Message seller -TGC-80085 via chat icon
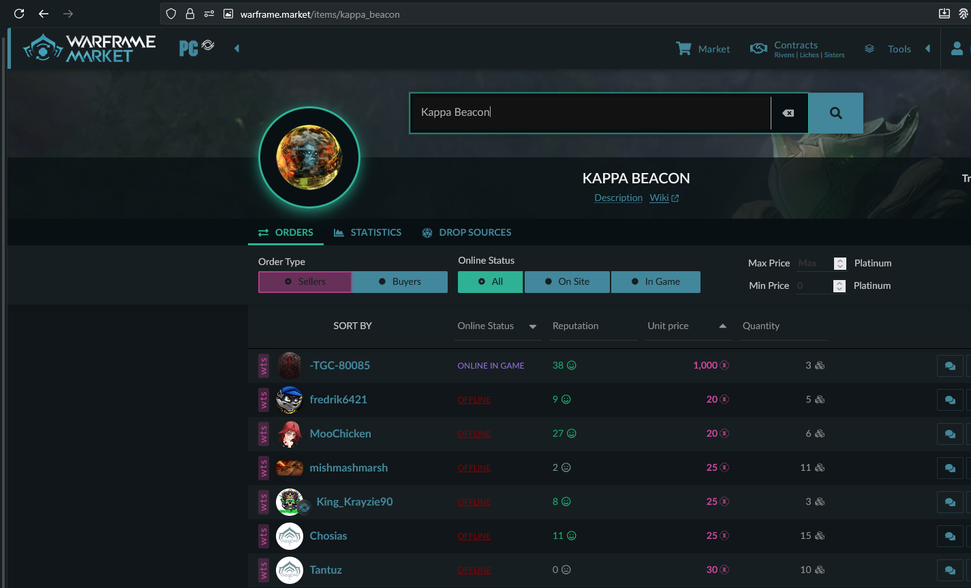 point(950,366)
